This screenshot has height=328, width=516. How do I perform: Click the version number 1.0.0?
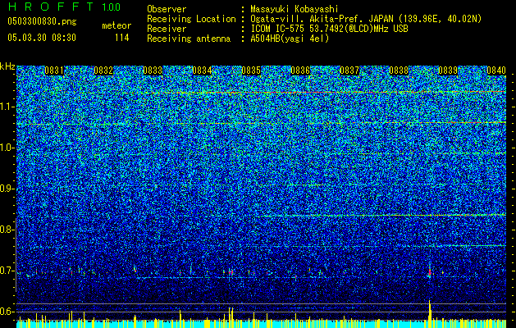tap(112, 7)
